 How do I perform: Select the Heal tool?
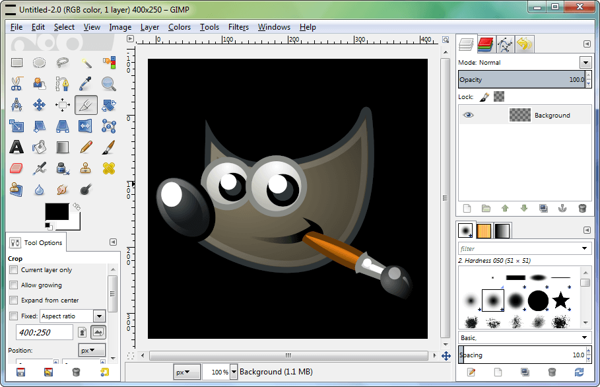pos(109,168)
